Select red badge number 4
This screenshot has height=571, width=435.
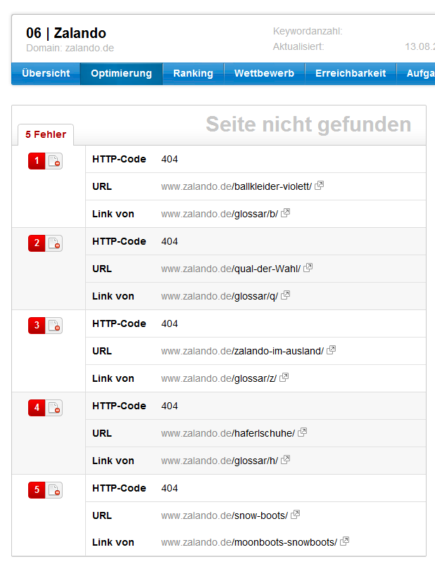click(x=37, y=408)
